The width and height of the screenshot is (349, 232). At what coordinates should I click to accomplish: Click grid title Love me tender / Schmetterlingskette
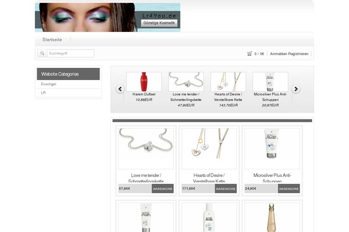[x=146, y=178]
